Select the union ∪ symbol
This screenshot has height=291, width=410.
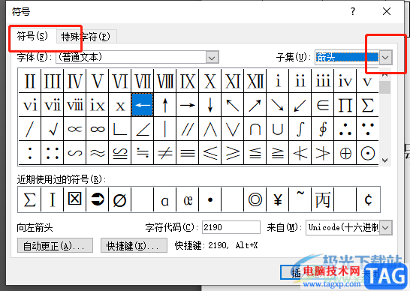[277, 129]
